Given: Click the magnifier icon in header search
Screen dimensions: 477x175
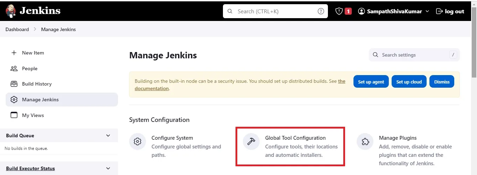Looking at the screenshot, I should pyautogui.click(x=230, y=11).
